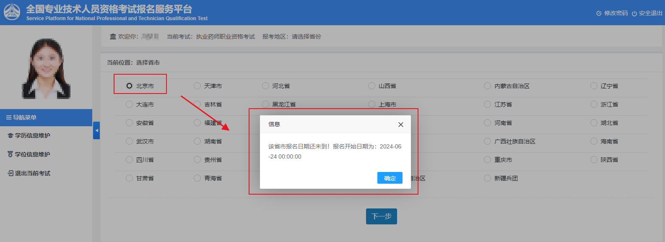Click the platform logo emblem in header
Image resolution: width=665 pixels, height=242 pixels.
click(x=12, y=12)
